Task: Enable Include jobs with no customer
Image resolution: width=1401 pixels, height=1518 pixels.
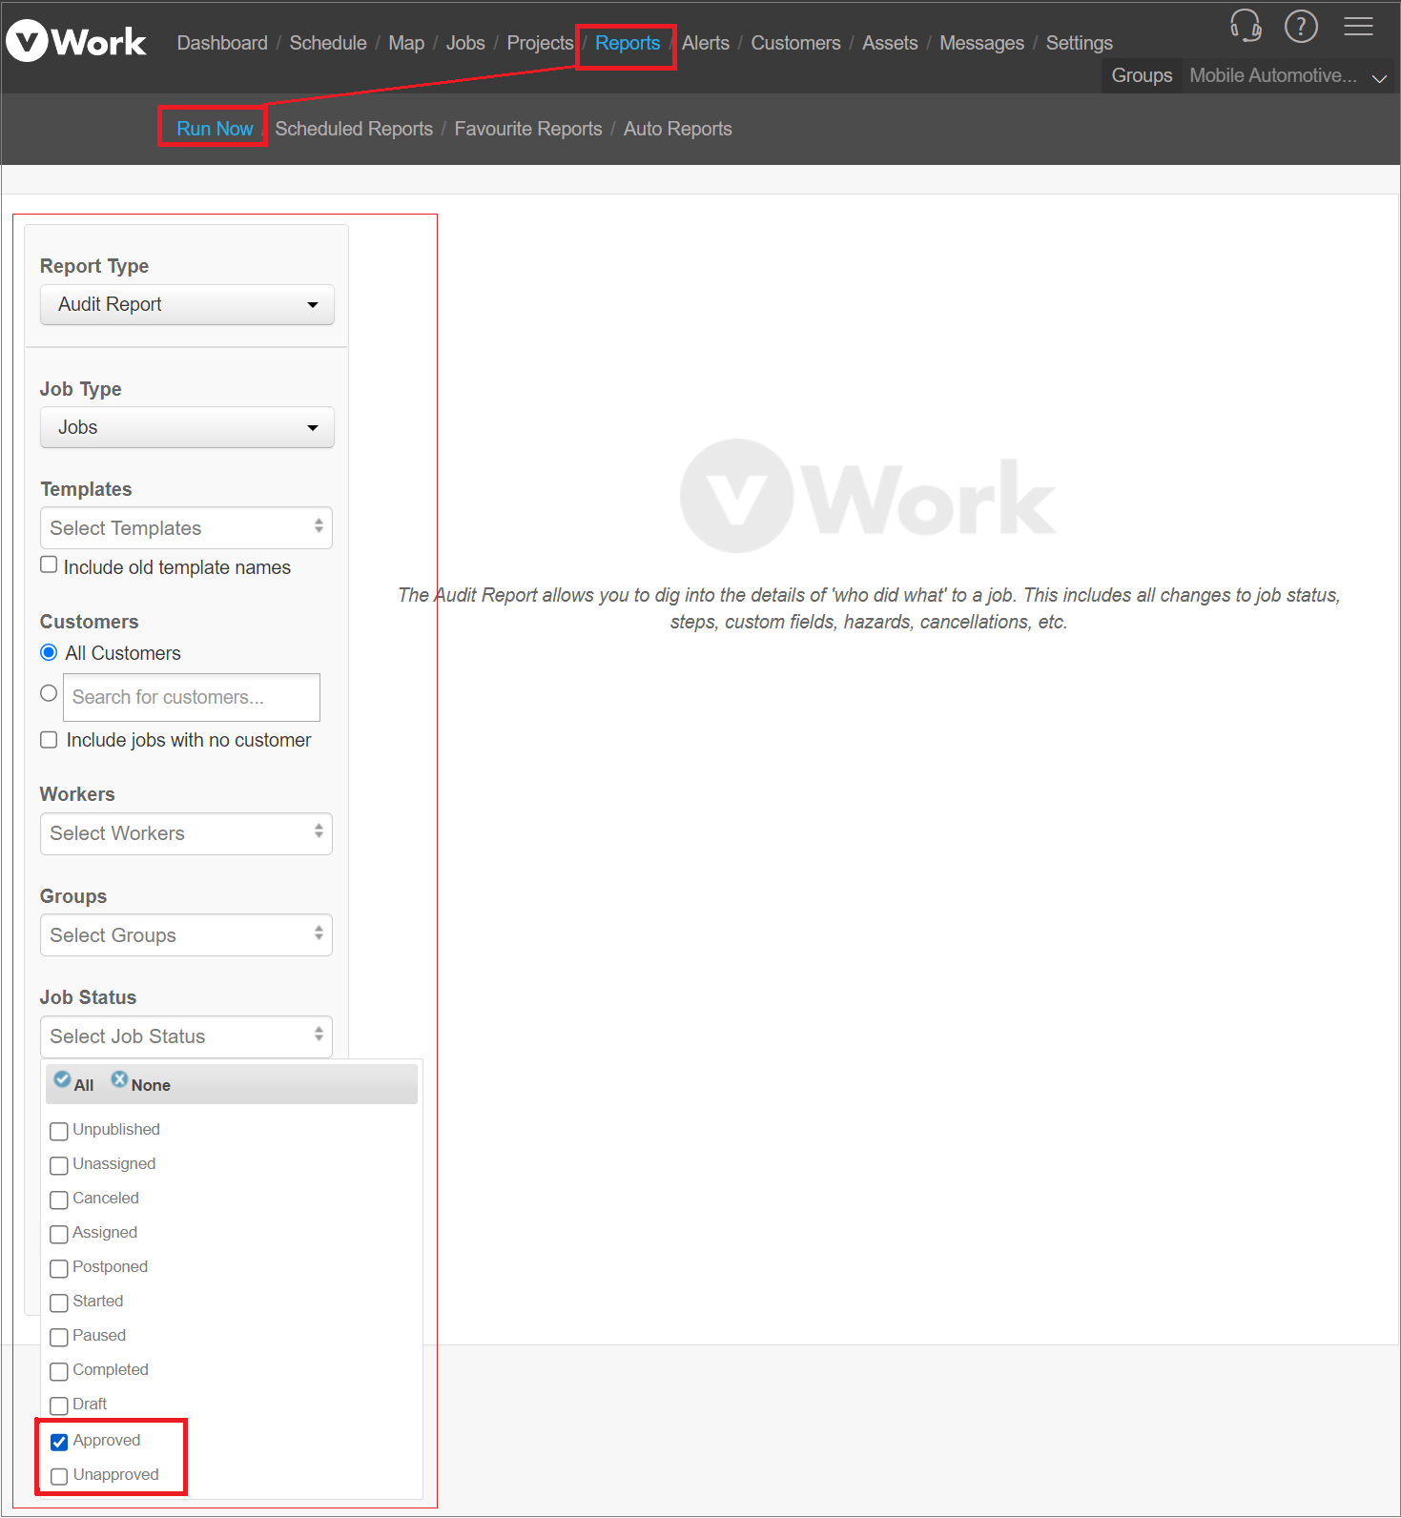Action: tap(49, 740)
